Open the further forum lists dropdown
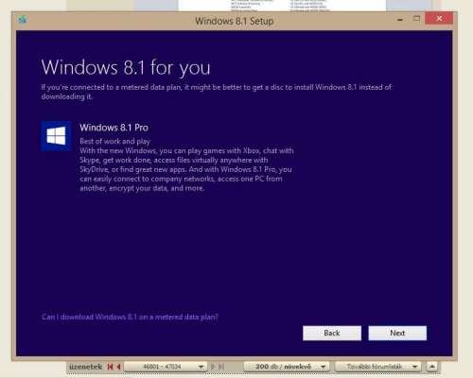 pyautogui.click(x=378, y=367)
